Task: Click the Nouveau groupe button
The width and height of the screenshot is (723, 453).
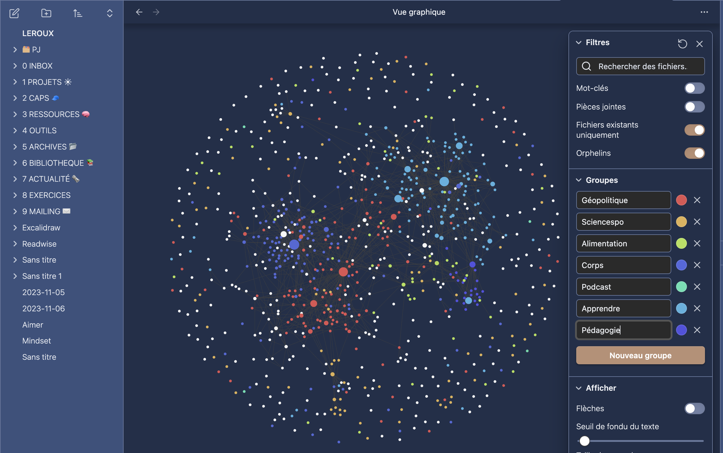Action: [x=640, y=356]
